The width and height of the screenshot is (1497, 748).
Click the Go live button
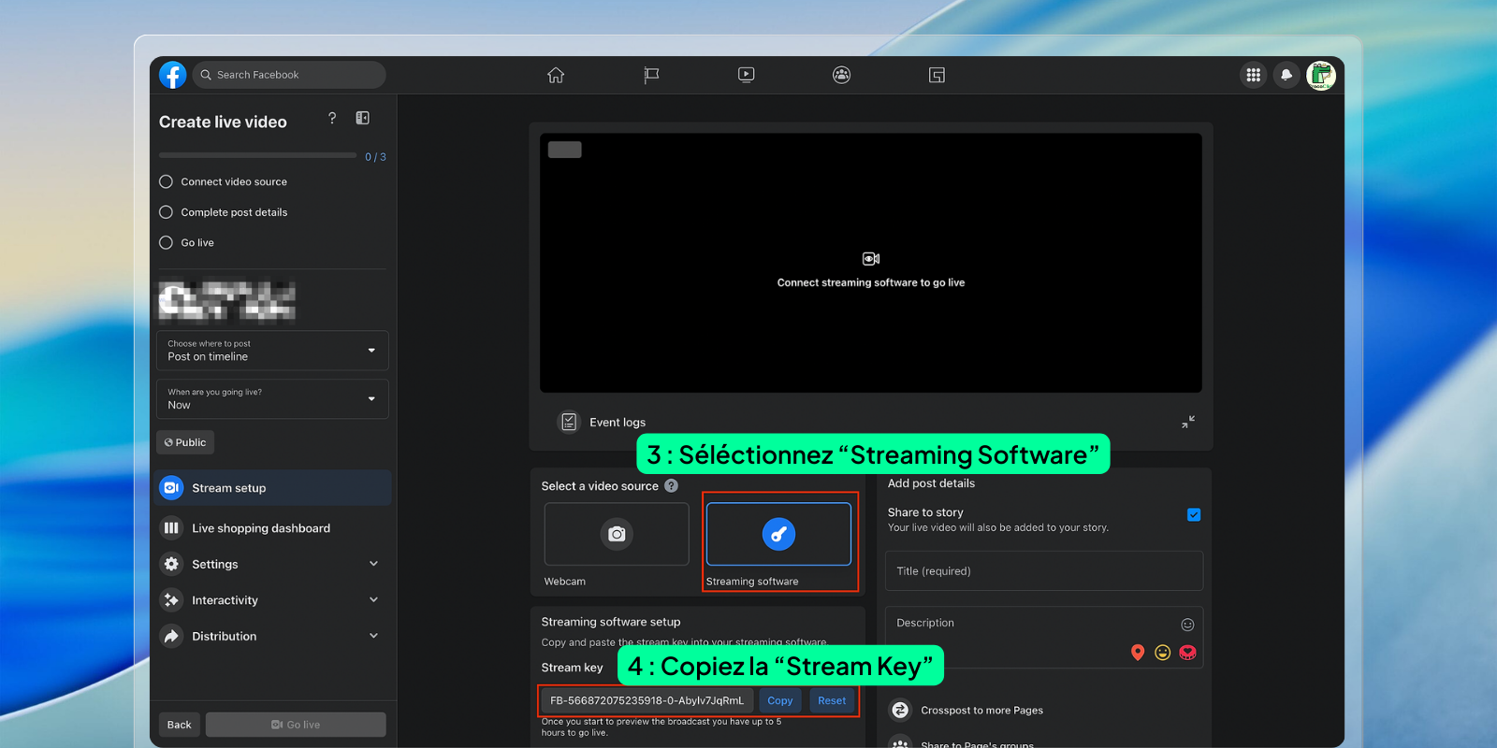296,725
